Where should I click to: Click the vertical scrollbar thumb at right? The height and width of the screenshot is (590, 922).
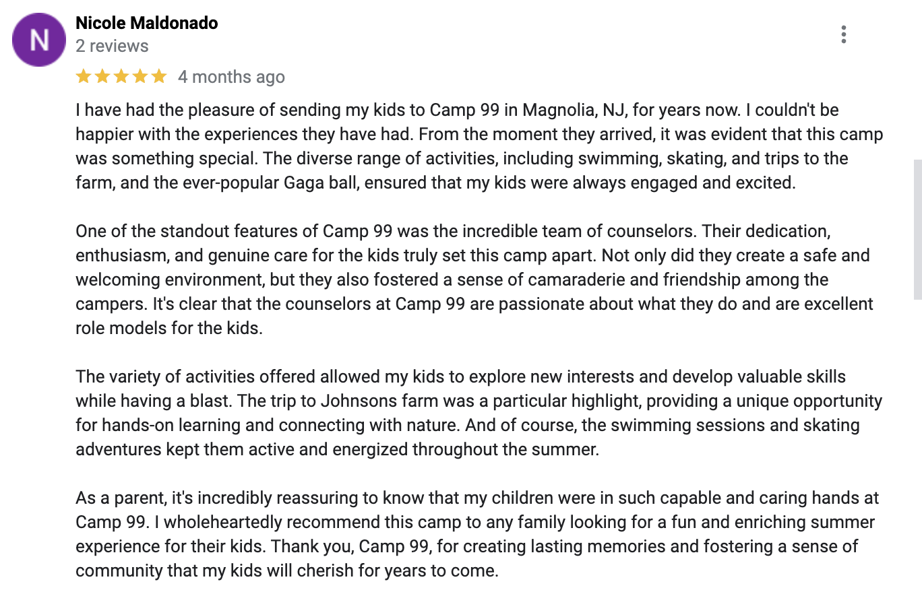click(x=917, y=229)
